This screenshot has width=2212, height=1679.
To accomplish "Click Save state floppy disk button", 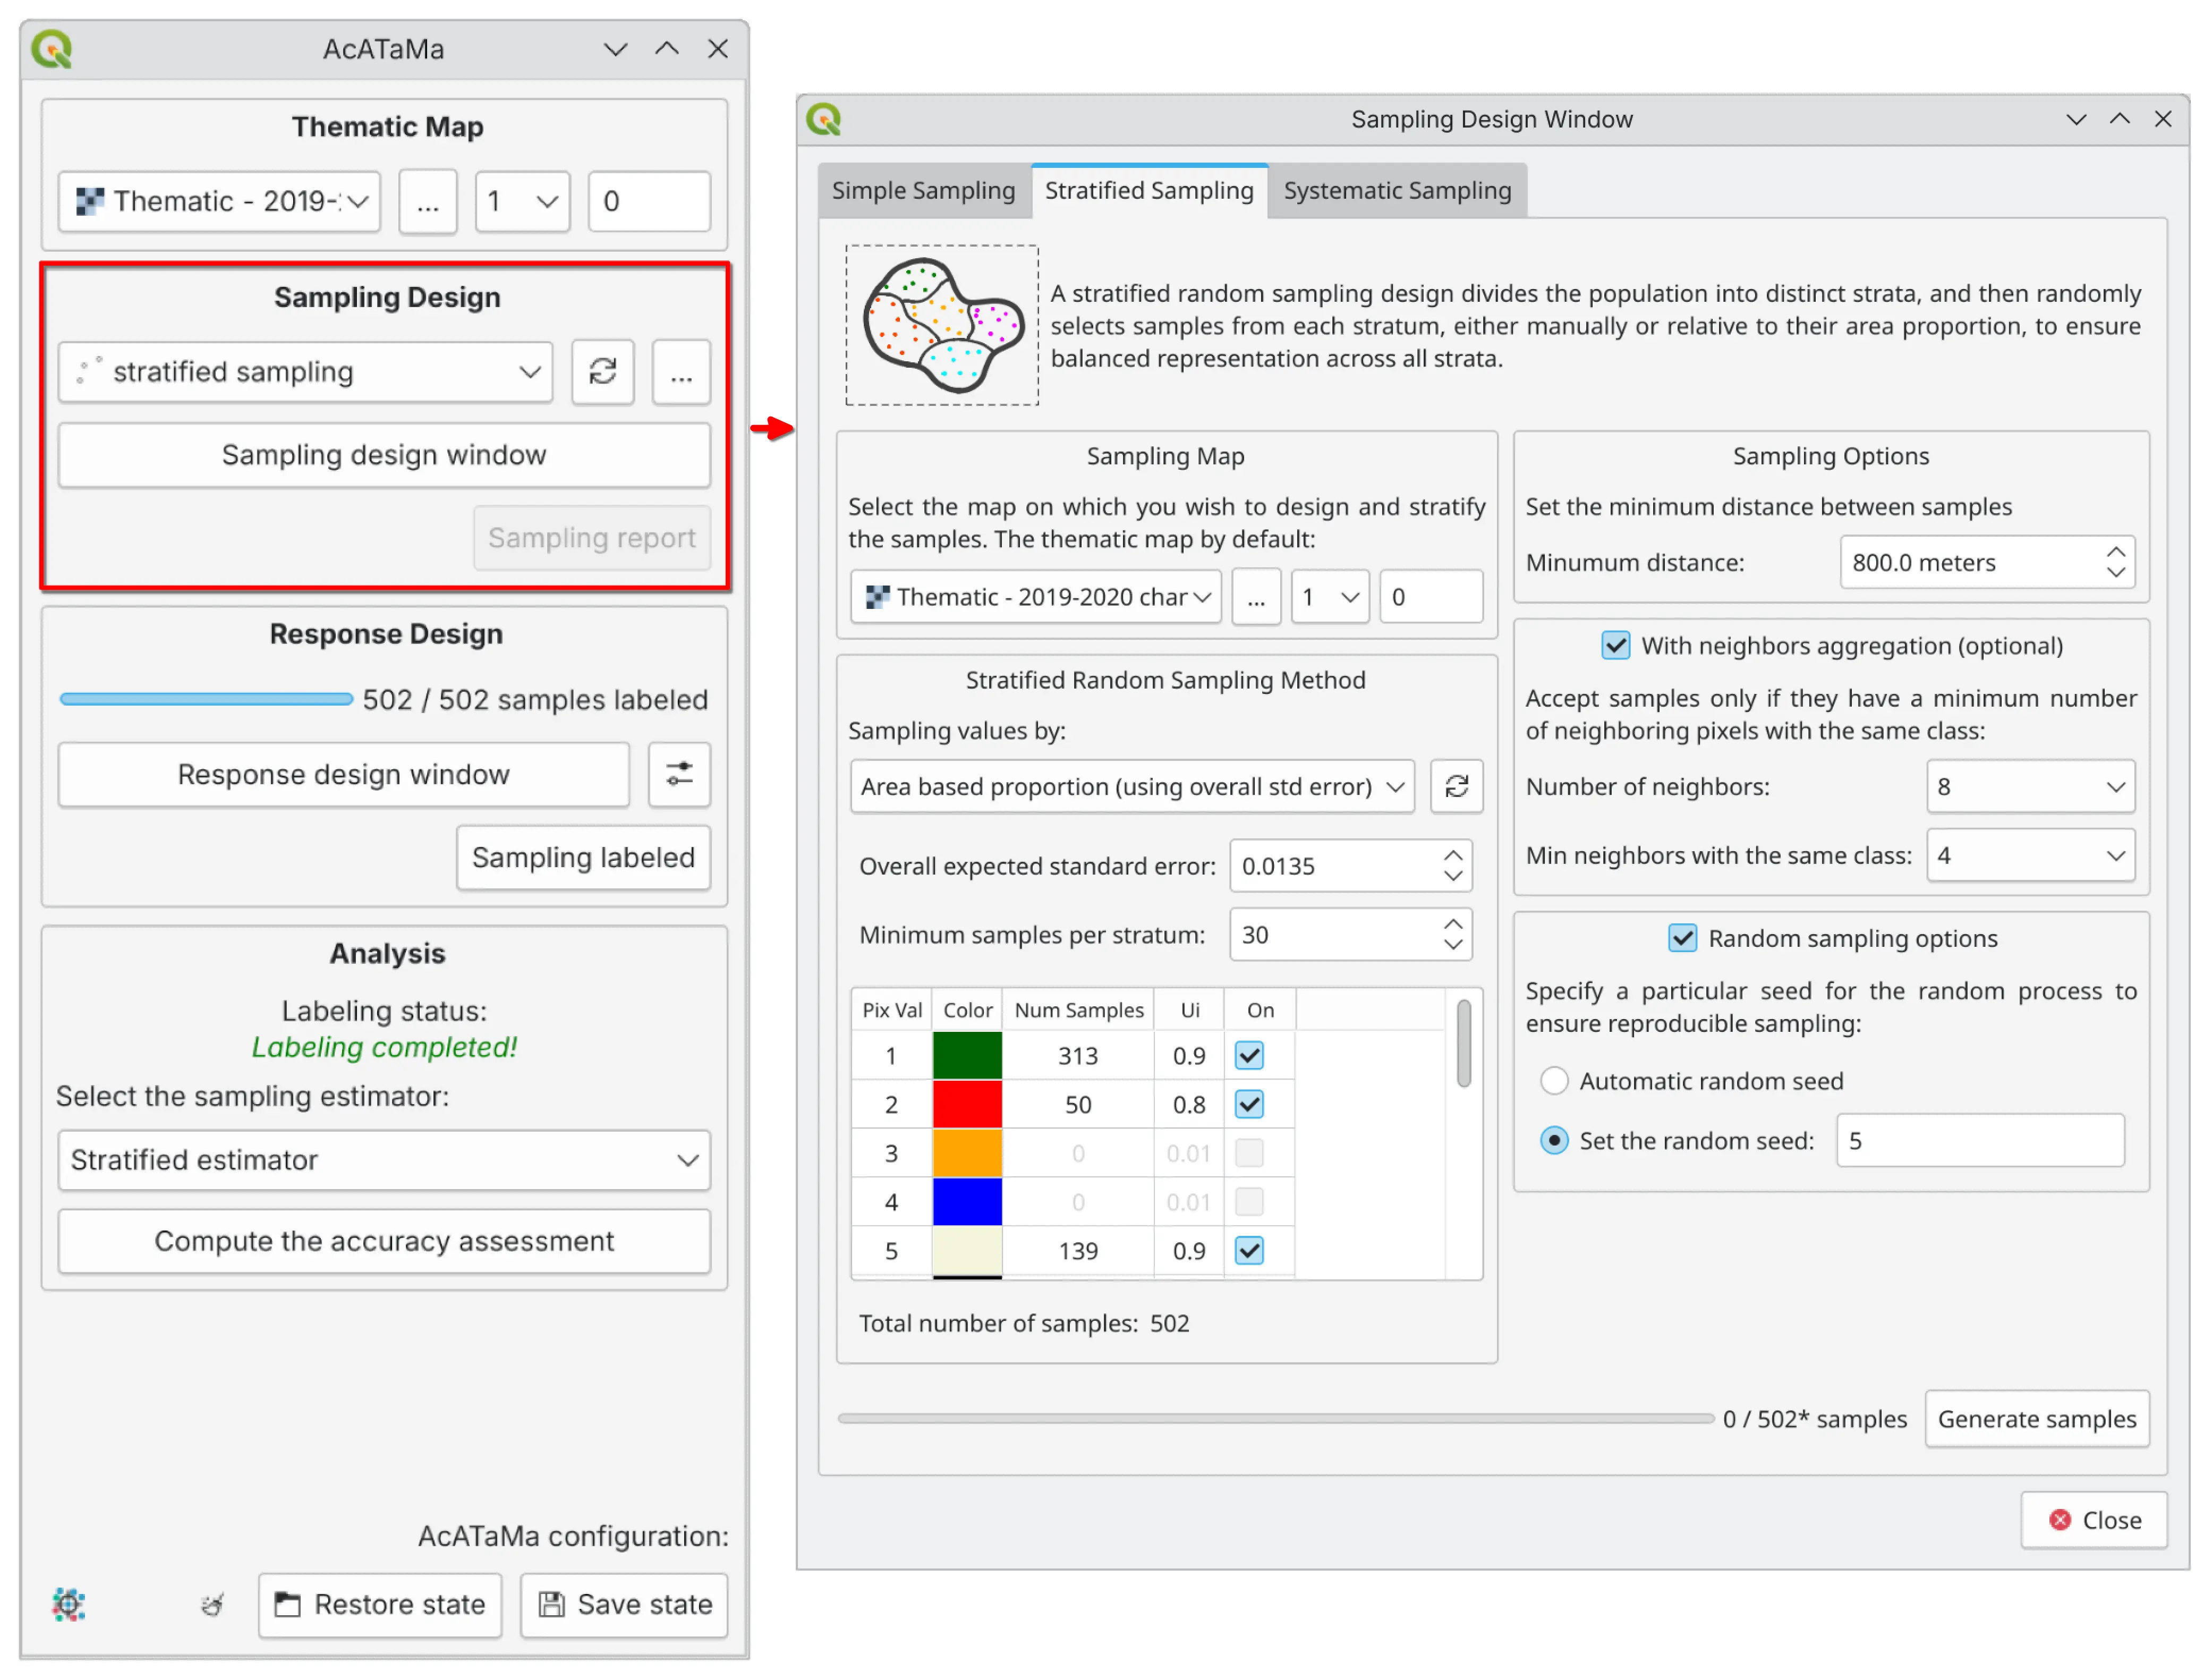I will click(624, 1604).
